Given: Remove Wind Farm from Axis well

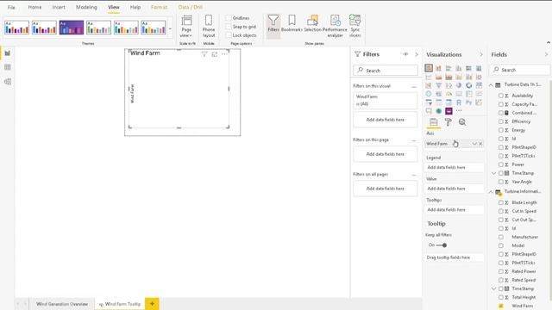Looking at the screenshot, I should pos(480,144).
